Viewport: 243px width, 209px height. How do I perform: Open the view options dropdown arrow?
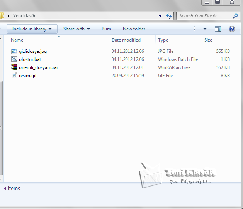pyautogui.click(x=205, y=29)
